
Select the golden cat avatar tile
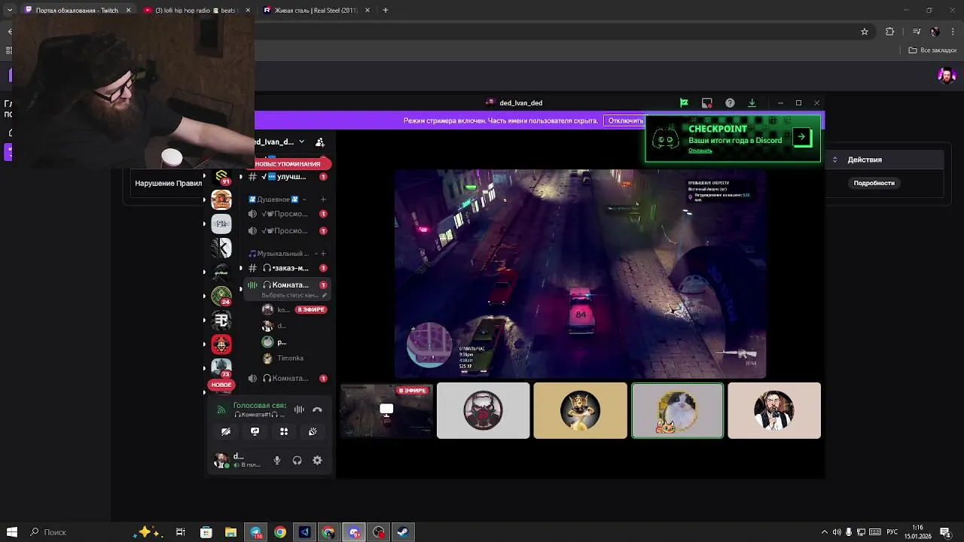pos(580,410)
